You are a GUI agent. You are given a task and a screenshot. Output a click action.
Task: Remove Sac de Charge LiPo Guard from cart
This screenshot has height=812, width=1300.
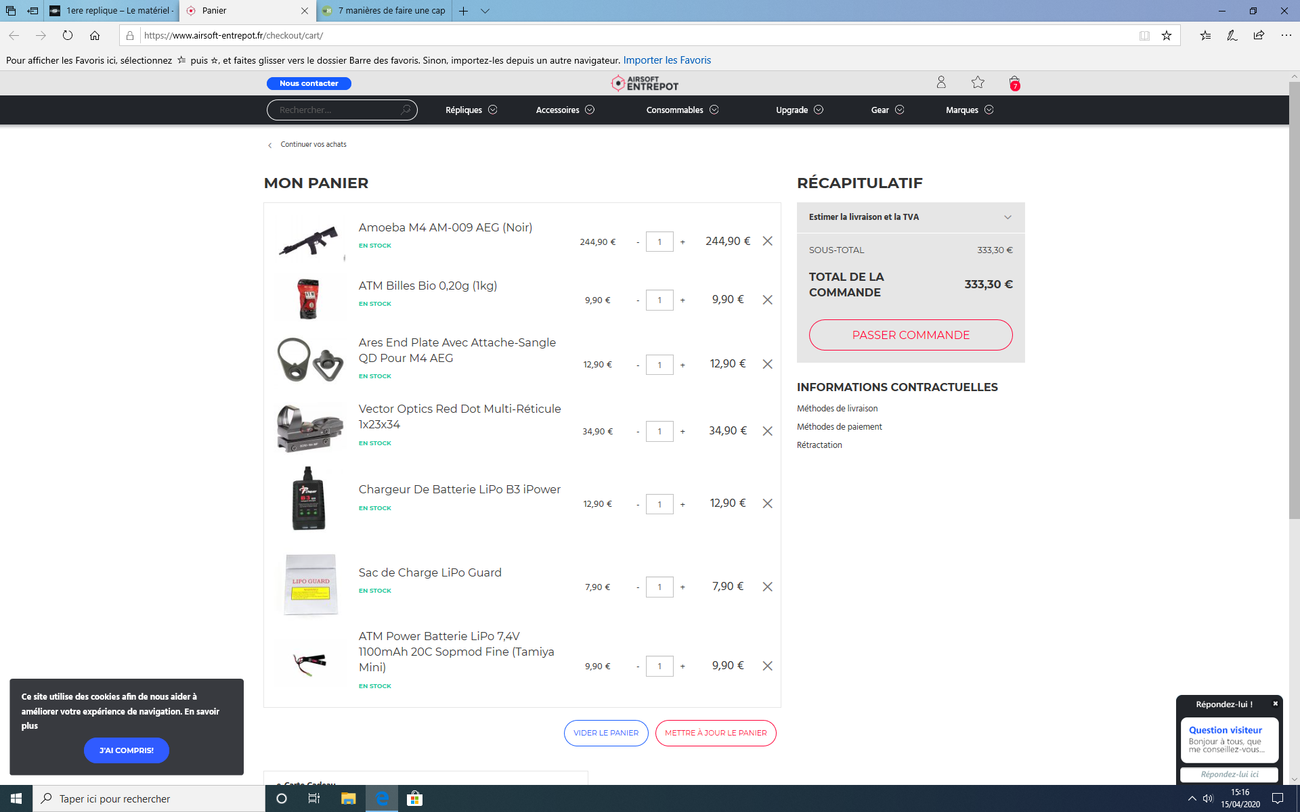tap(767, 587)
